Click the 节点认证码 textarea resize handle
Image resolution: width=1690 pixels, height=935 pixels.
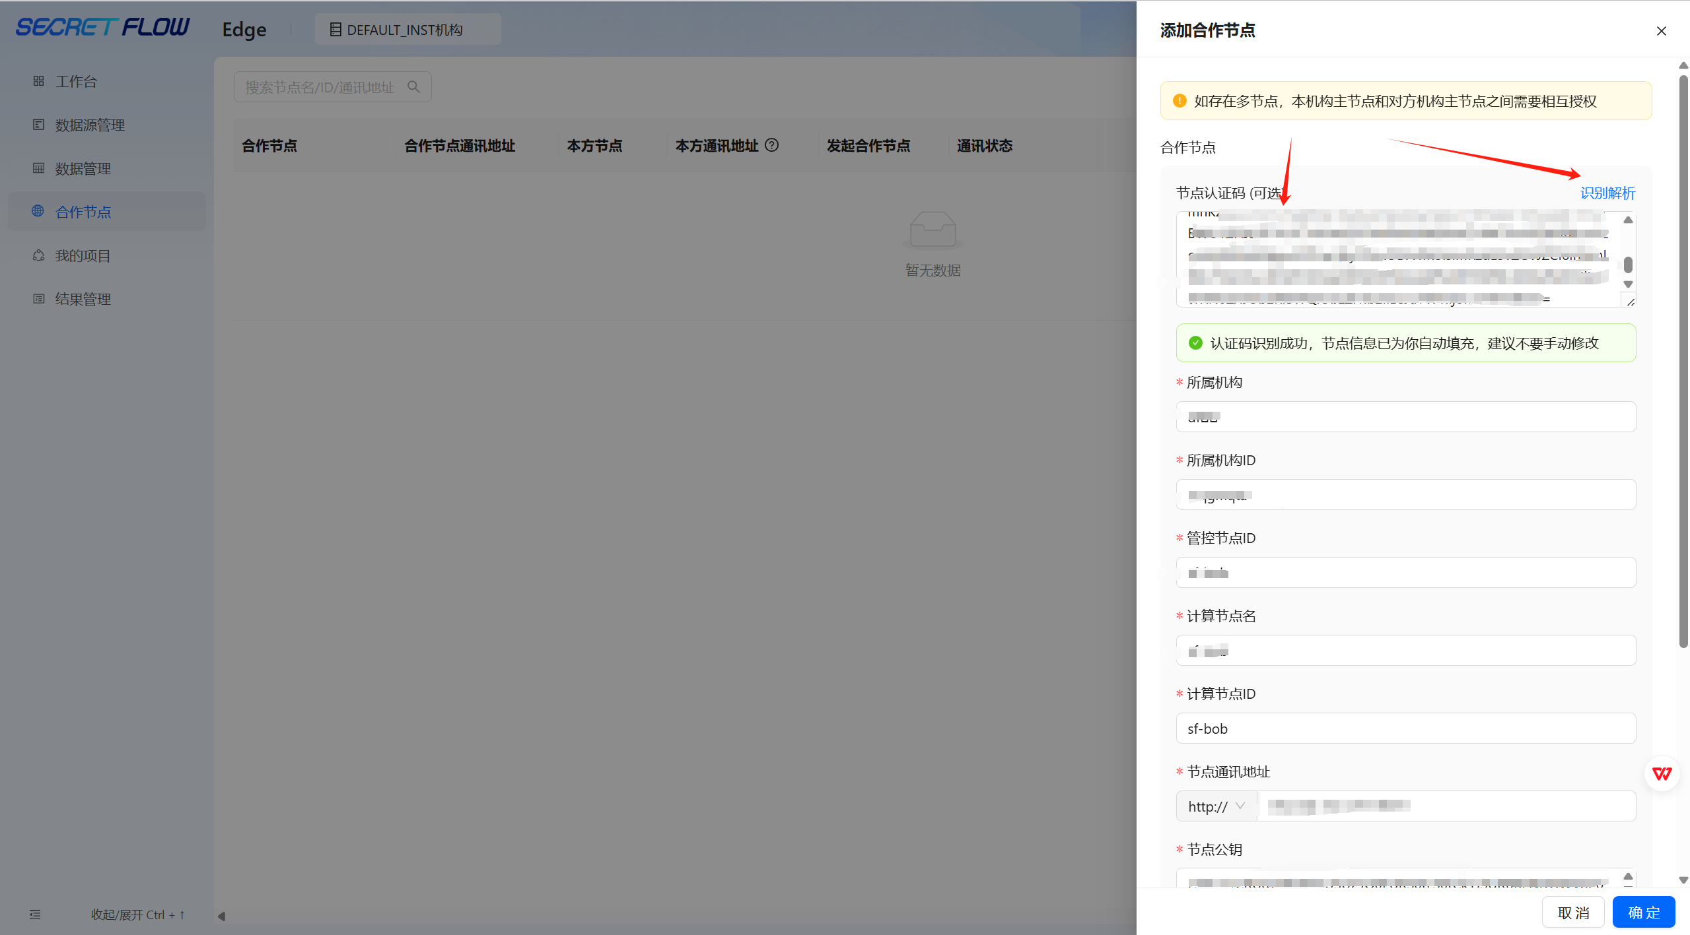tap(1630, 302)
